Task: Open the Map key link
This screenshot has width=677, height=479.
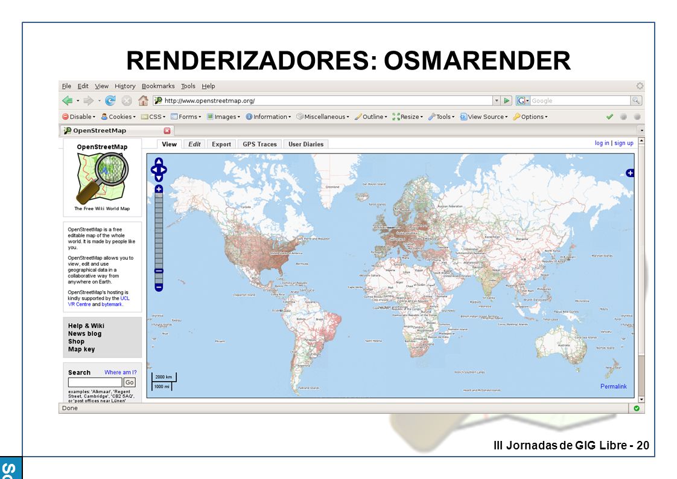Action: click(x=81, y=349)
